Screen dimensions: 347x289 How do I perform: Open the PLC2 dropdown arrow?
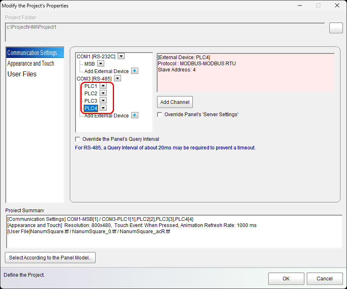pyautogui.click(x=103, y=93)
